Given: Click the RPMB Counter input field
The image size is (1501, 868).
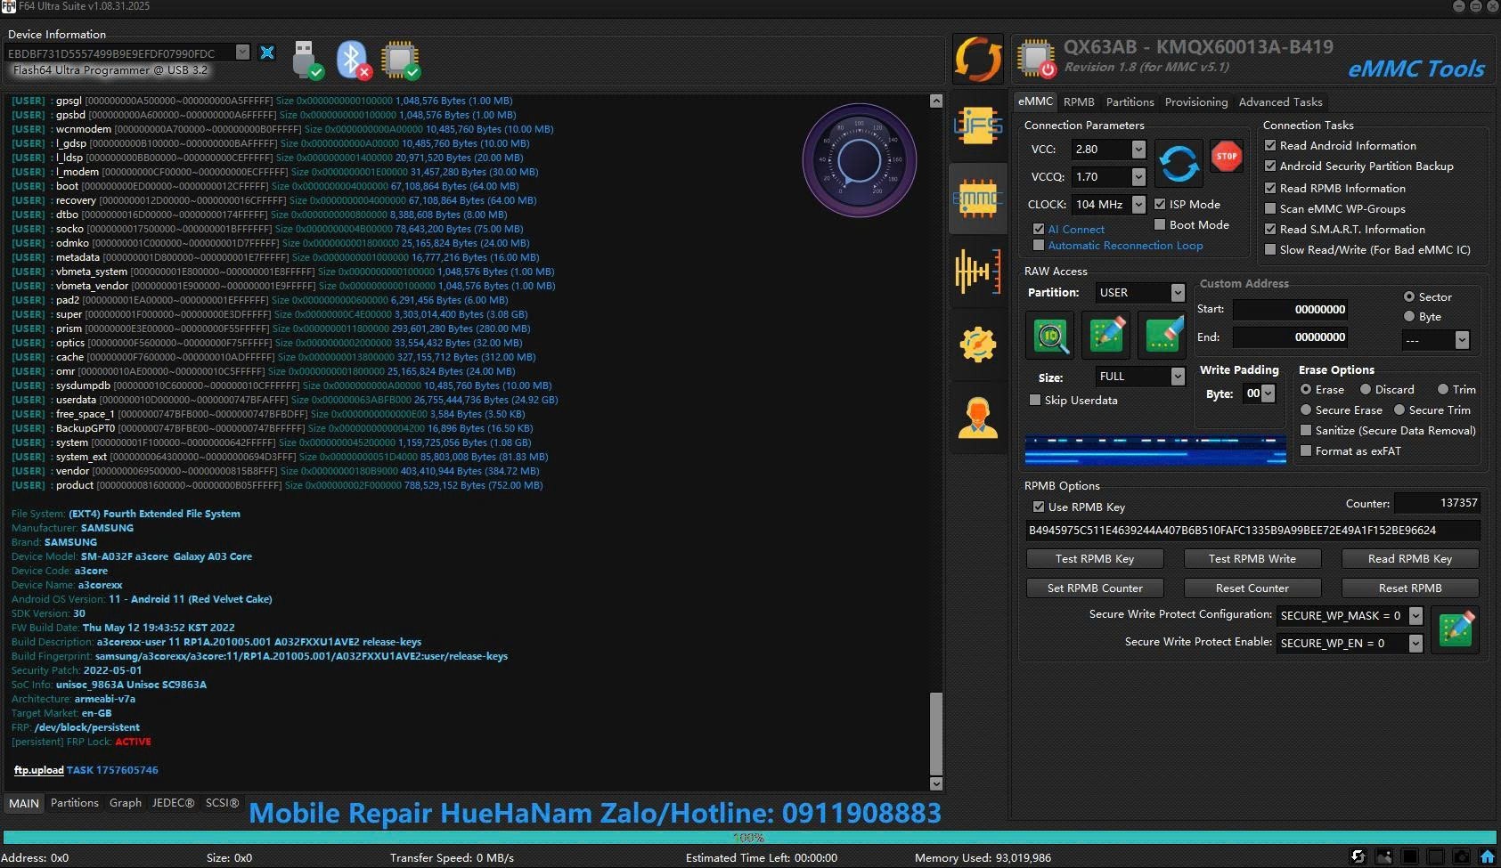Looking at the screenshot, I should click(x=1437, y=503).
